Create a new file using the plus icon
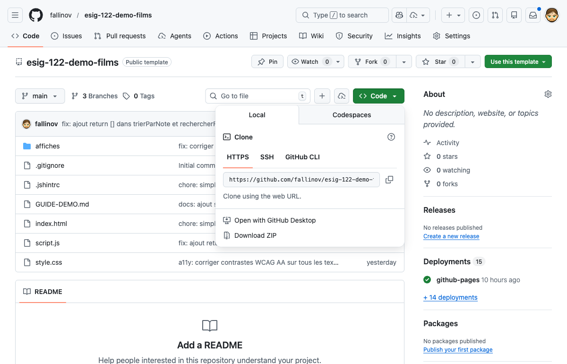The image size is (567, 364). pyautogui.click(x=322, y=95)
